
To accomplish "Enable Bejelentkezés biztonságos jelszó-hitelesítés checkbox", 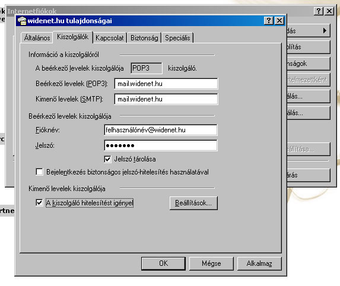I will [39, 172].
